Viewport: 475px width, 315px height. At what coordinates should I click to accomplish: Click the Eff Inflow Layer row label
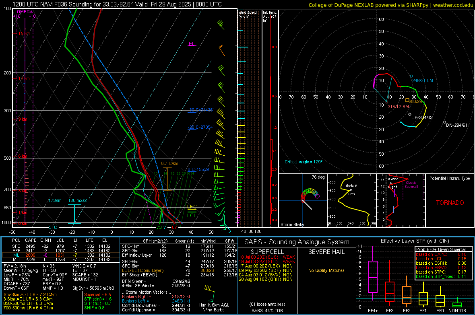coord(136,255)
